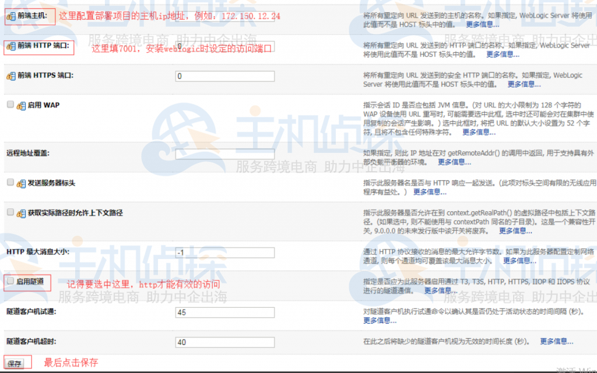Click the 前端 HTTPS 端口 input field
This screenshot has height=373, width=597.
click(224, 76)
